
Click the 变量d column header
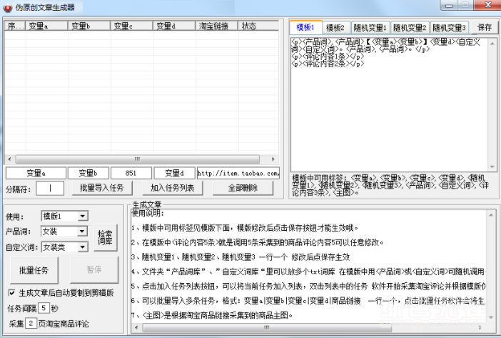click(x=174, y=26)
